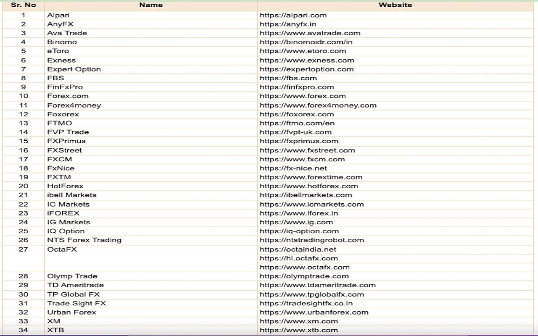This screenshot has height=336, width=538.
Task: Open the etoro.com link
Action: click(303, 51)
